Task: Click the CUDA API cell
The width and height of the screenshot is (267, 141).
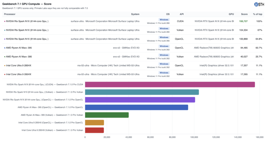Action: click(x=180, y=21)
